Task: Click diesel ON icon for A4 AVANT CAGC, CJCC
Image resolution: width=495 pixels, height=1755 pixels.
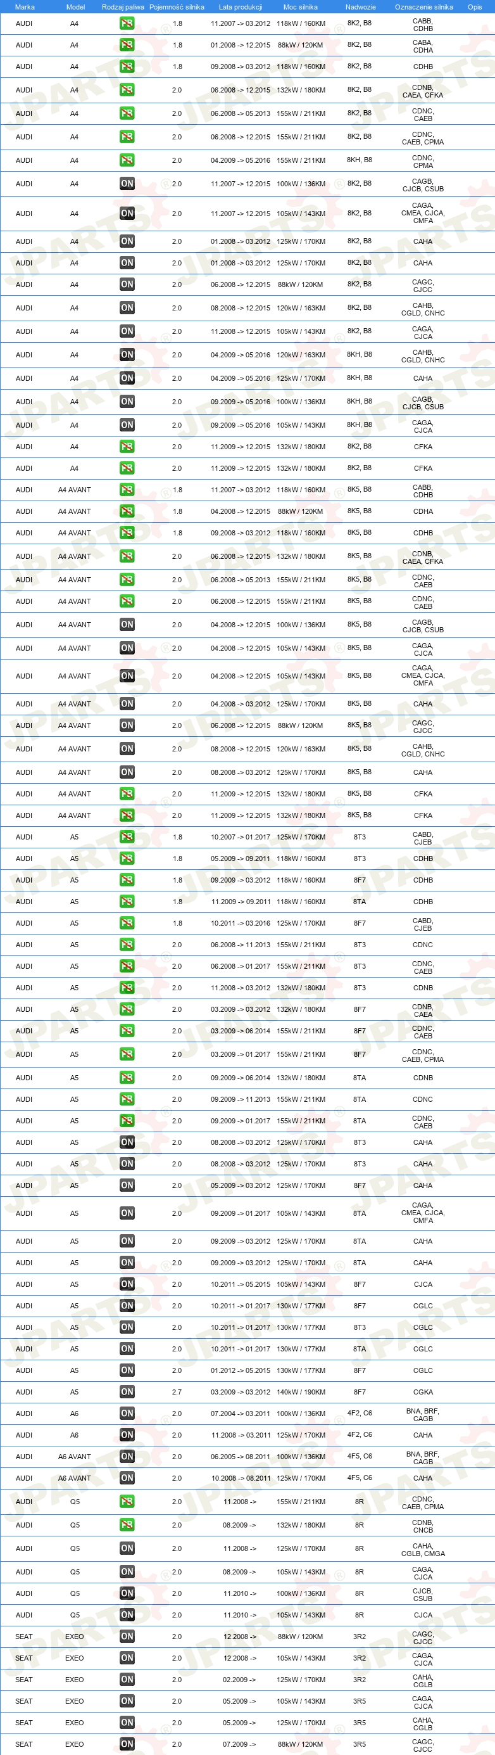Action: (127, 725)
